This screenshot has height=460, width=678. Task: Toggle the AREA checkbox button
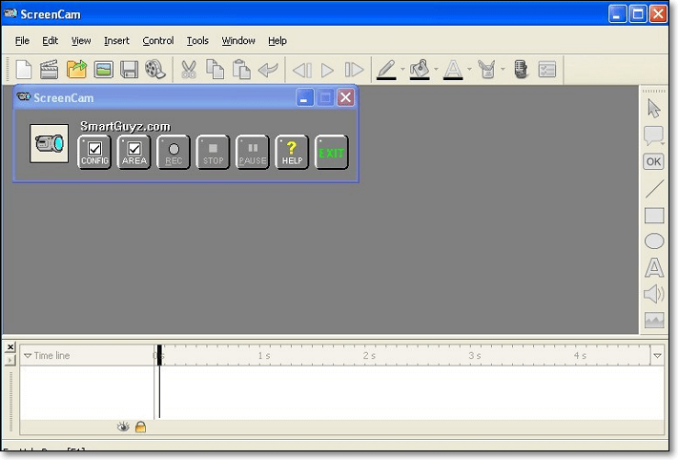pos(134,152)
